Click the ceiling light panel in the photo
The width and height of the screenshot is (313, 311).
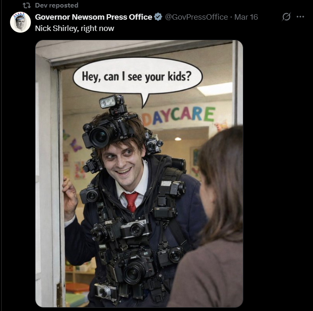[x=215, y=89]
